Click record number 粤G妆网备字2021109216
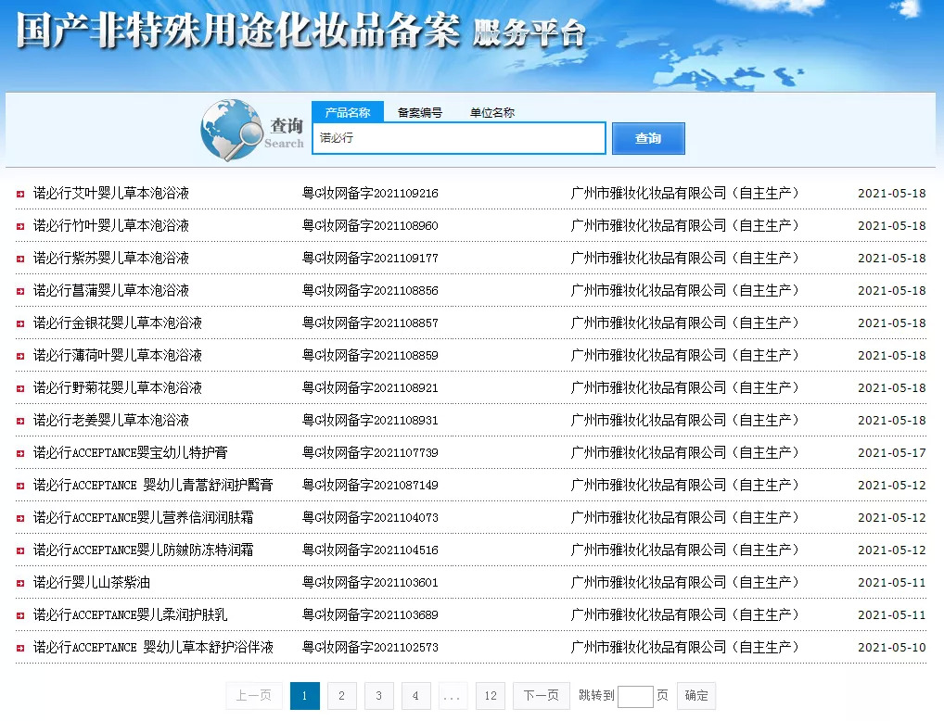Viewport: 944px width, 721px height. click(370, 193)
